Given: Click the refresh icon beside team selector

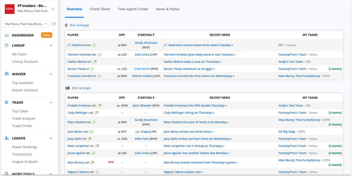Looking at the screenshot, I should click(54, 24).
